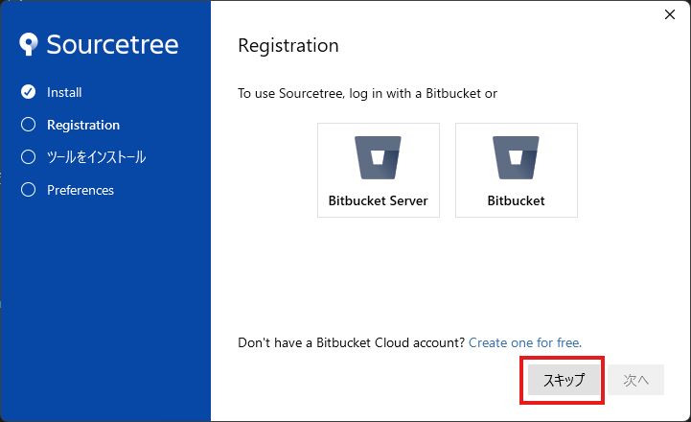The height and width of the screenshot is (422, 691).
Task: Open the Preferences step label
Action: 81,190
